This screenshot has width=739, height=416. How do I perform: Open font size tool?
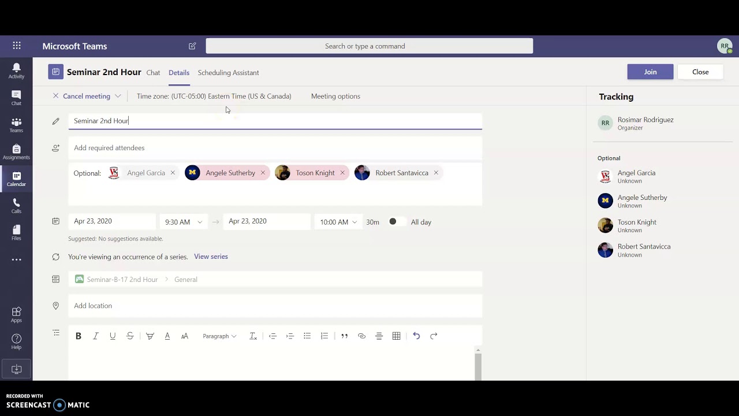[x=185, y=336]
